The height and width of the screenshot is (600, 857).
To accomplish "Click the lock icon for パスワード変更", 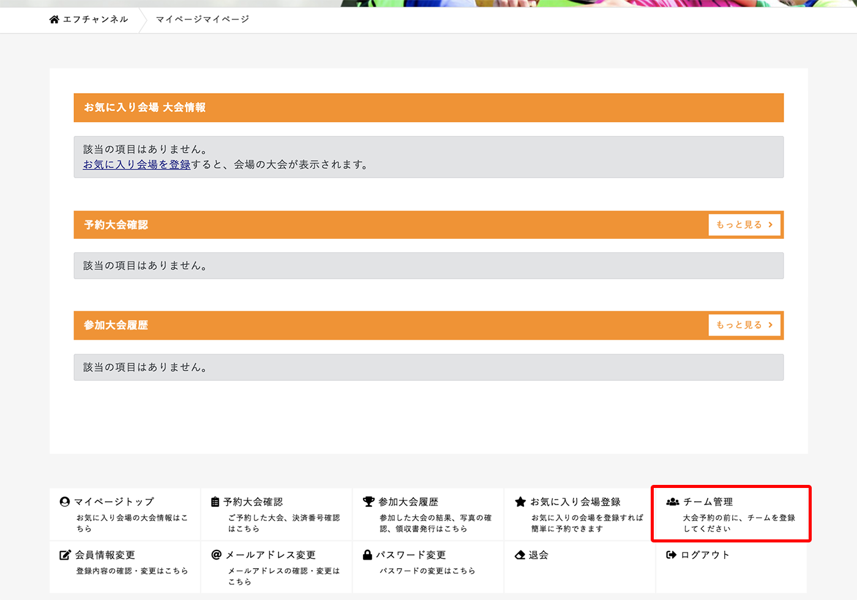I will pos(367,555).
